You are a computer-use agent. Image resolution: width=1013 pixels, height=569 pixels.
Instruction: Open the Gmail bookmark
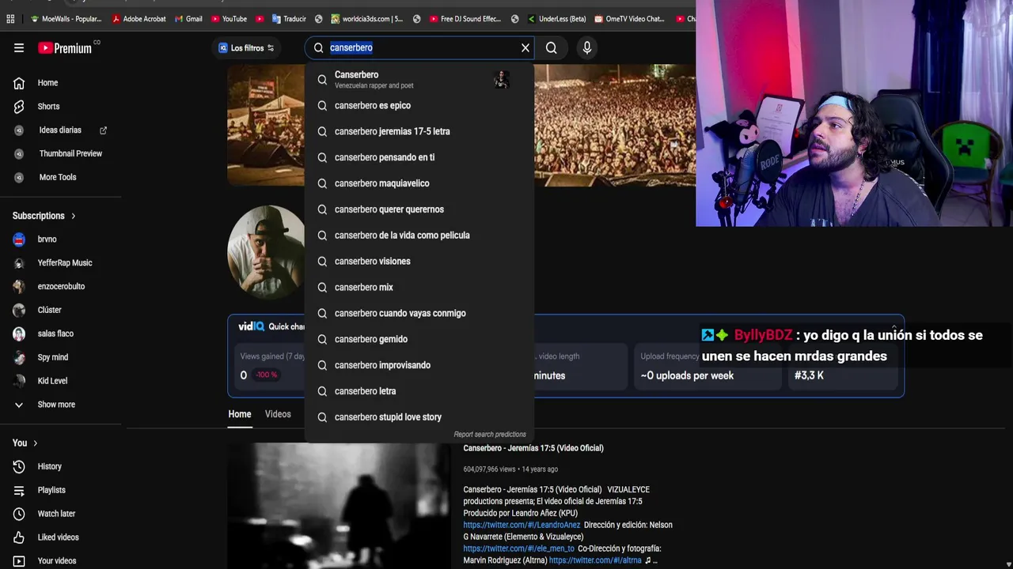tap(188, 19)
